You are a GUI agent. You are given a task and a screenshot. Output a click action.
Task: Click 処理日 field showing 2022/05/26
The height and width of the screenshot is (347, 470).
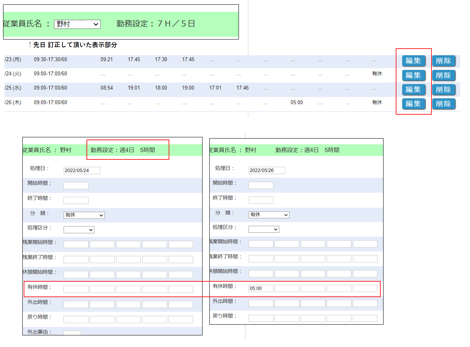tap(267, 171)
